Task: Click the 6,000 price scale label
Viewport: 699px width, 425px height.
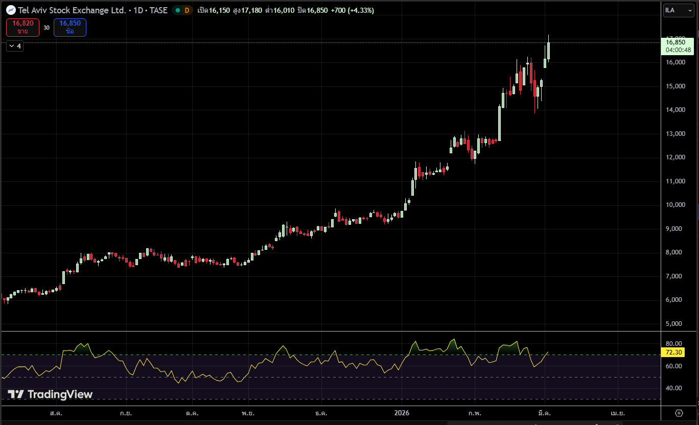Action: [x=675, y=300]
